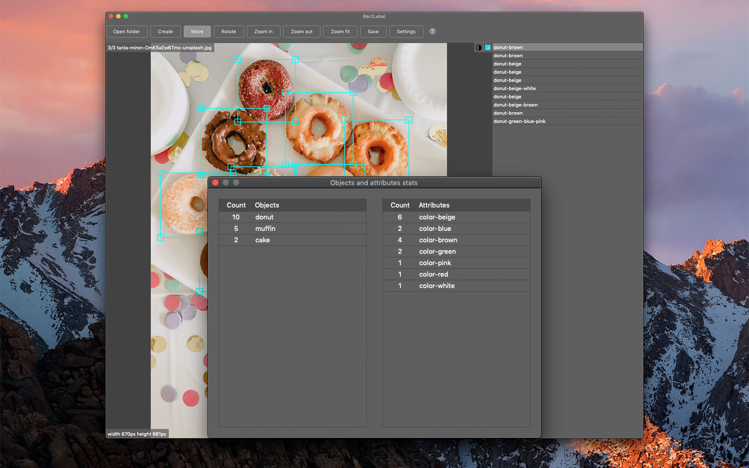Click the tania-miron filename label

pyautogui.click(x=159, y=47)
